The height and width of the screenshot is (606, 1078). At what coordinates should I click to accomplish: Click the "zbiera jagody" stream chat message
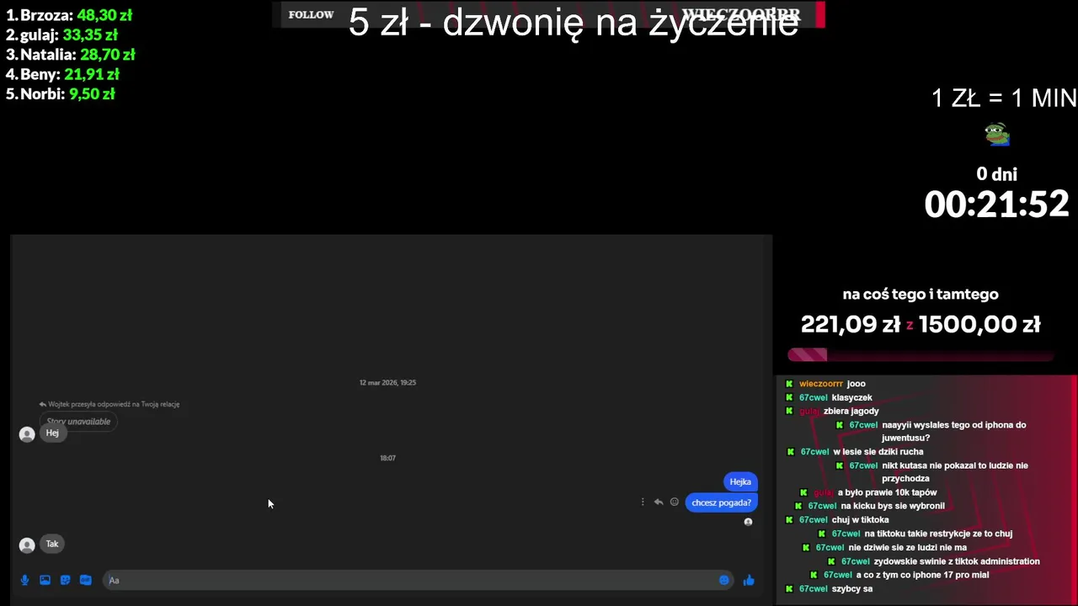832,411
